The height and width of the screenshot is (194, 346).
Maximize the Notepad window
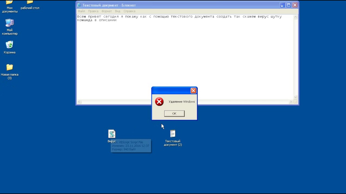[x=289, y=5]
